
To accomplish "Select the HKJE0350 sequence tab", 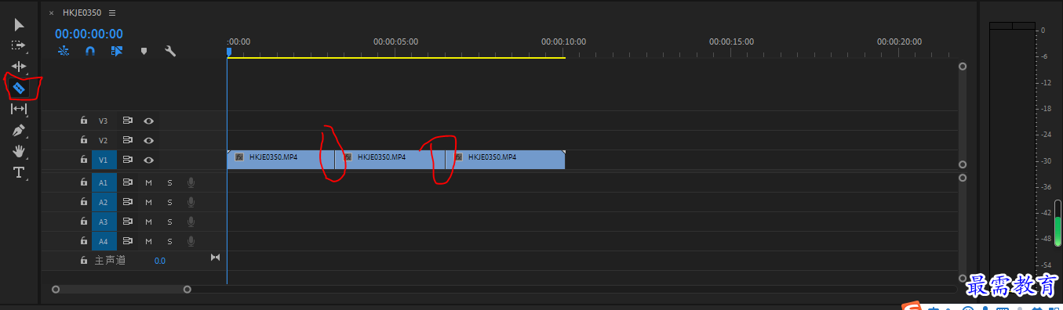I will (x=82, y=13).
